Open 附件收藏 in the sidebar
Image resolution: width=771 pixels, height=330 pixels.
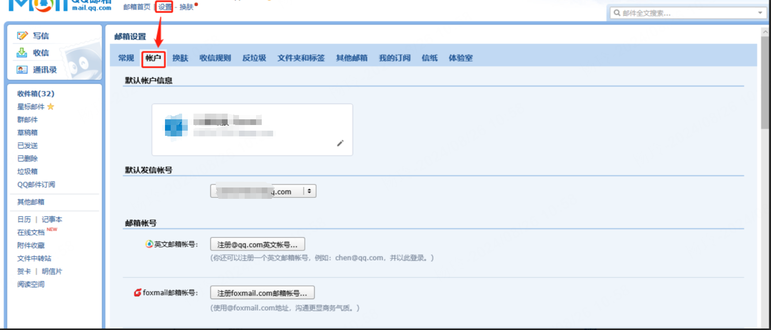click(x=31, y=245)
